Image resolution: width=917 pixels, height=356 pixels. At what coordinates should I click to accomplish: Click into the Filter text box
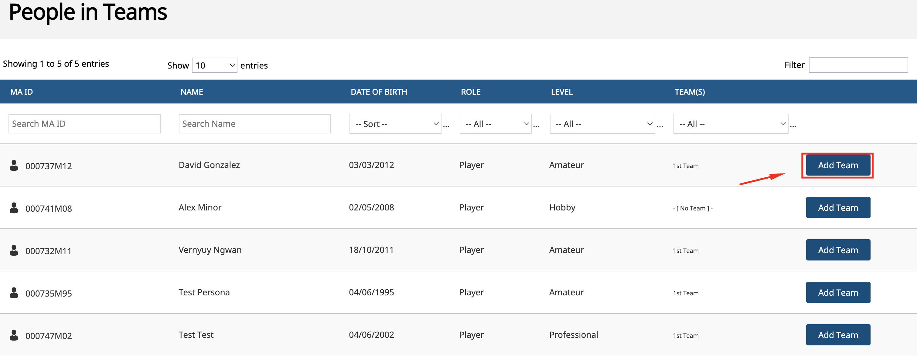858,65
